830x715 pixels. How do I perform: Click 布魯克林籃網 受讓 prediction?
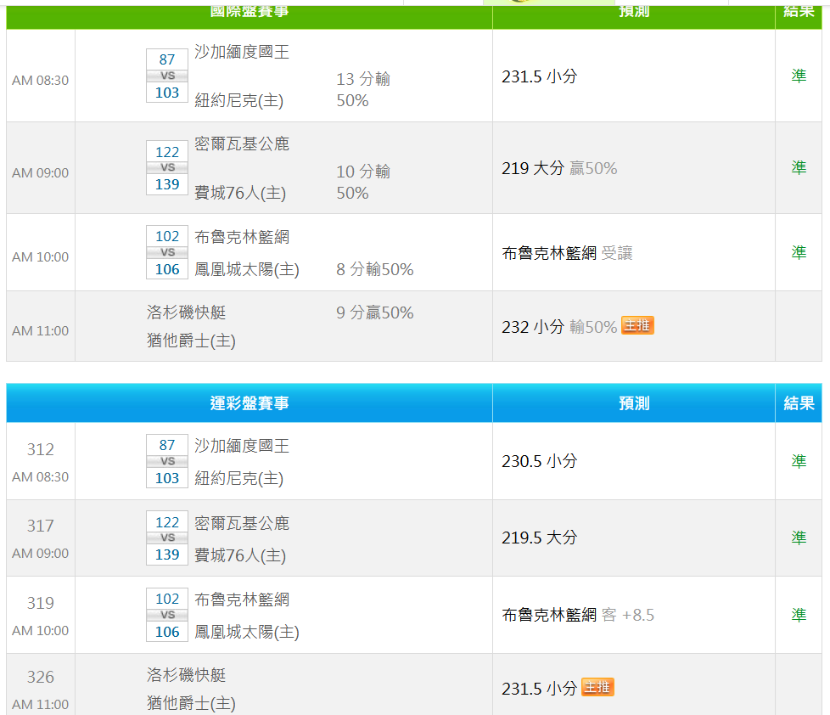click(567, 253)
